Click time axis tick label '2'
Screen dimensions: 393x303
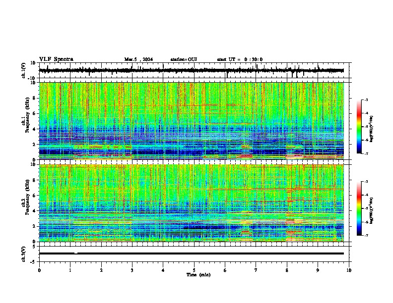pos(101,270)
